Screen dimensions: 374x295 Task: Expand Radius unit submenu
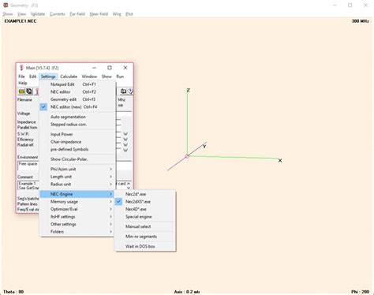77,185
